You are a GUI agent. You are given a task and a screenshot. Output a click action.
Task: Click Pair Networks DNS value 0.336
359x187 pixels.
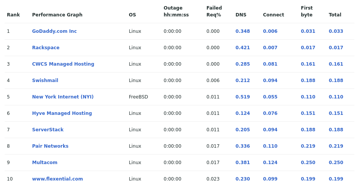pyautogui.click(x=243, y=146)
